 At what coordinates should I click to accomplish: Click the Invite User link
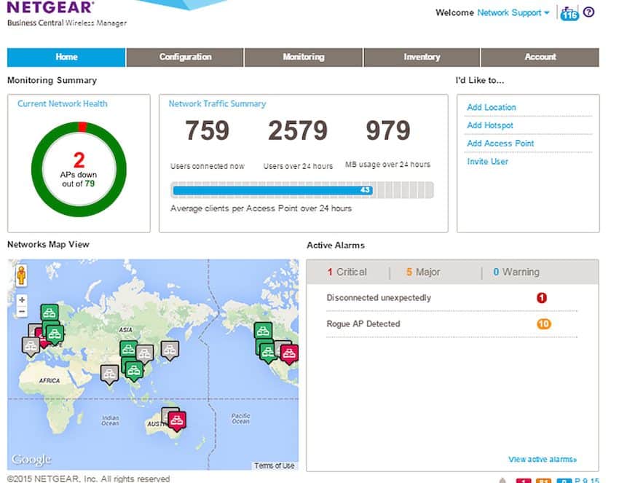(487, 162)
